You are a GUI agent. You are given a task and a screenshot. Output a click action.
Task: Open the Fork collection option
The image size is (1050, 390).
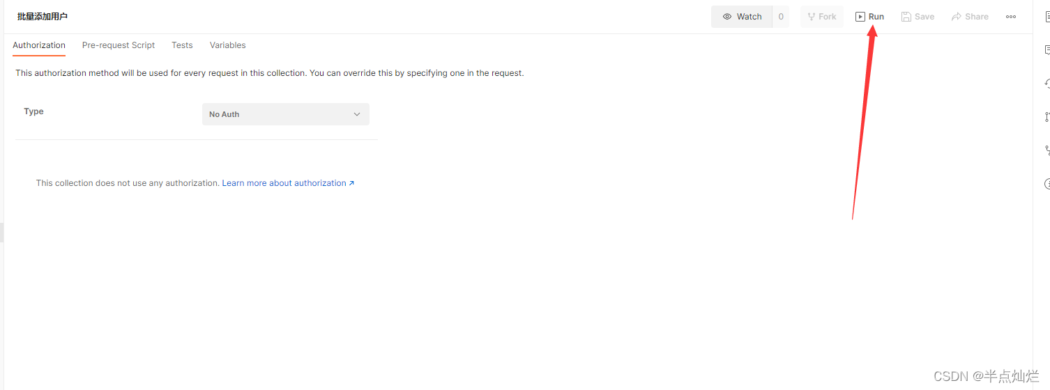821,17
